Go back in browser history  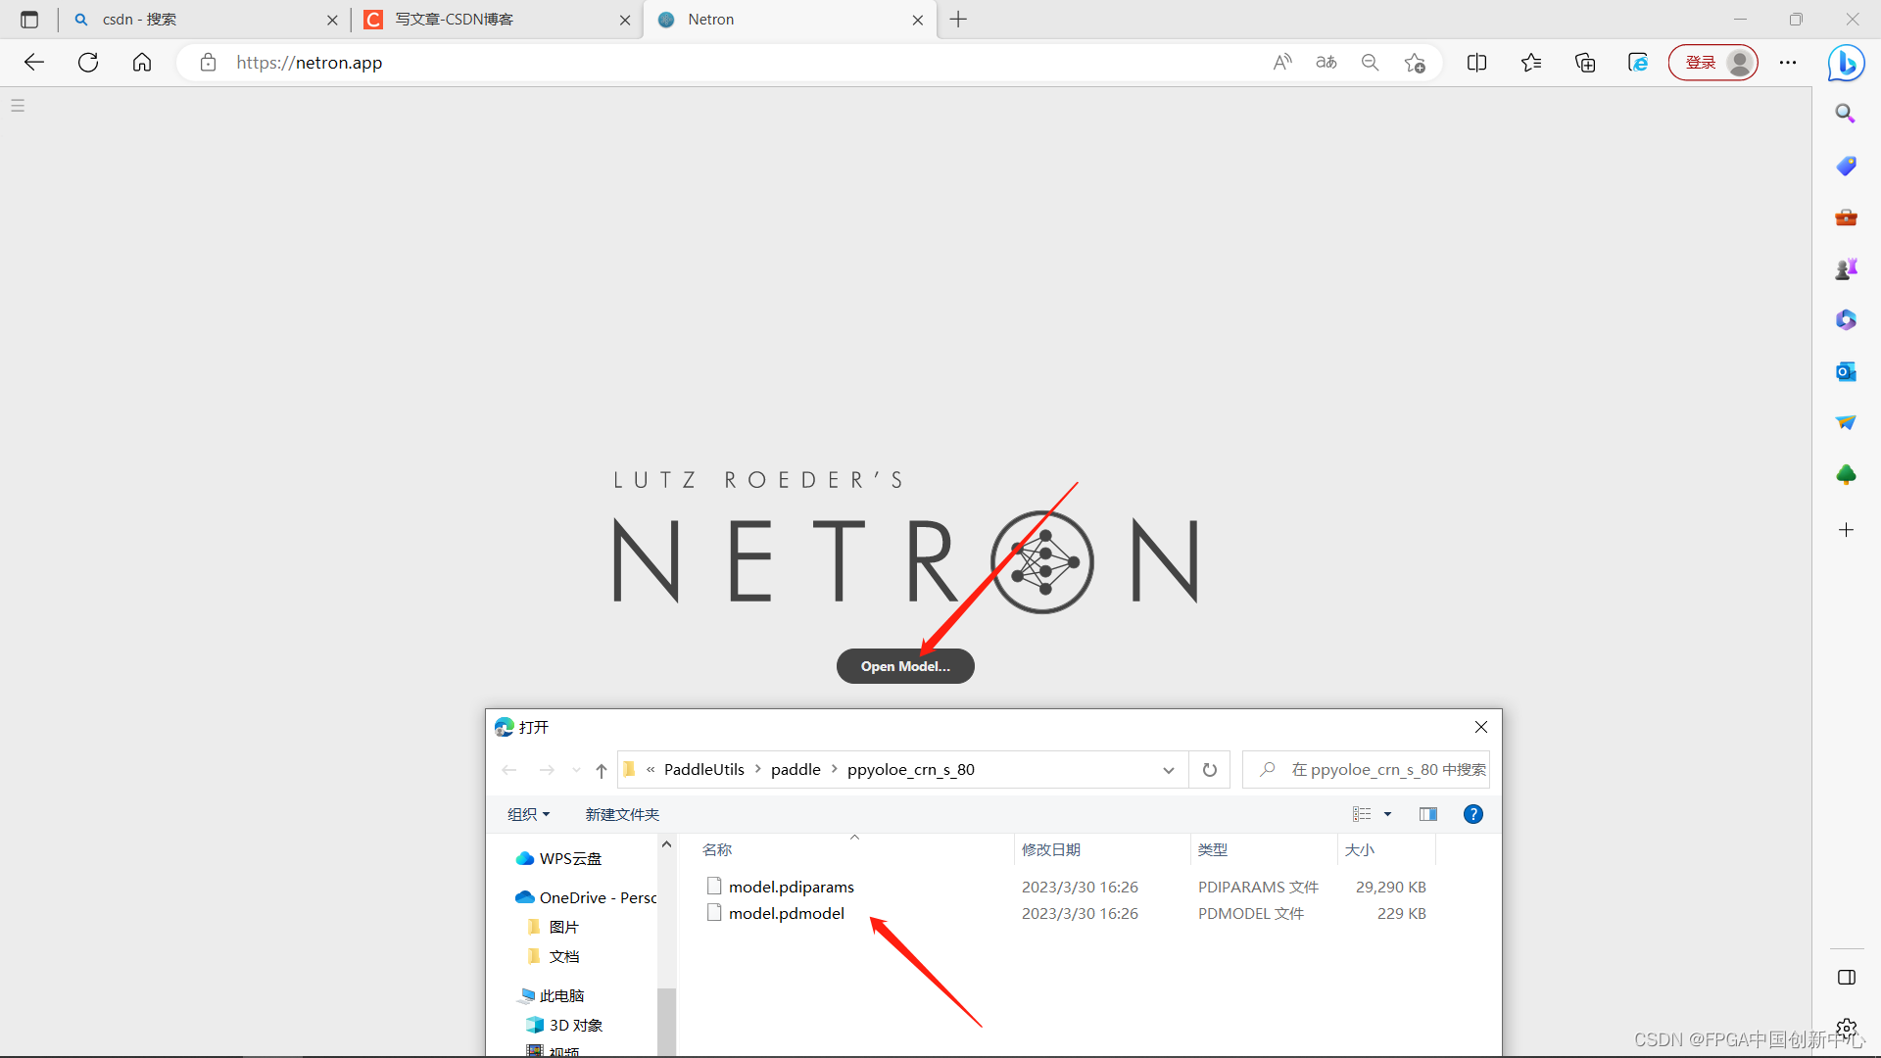[34, 63]
